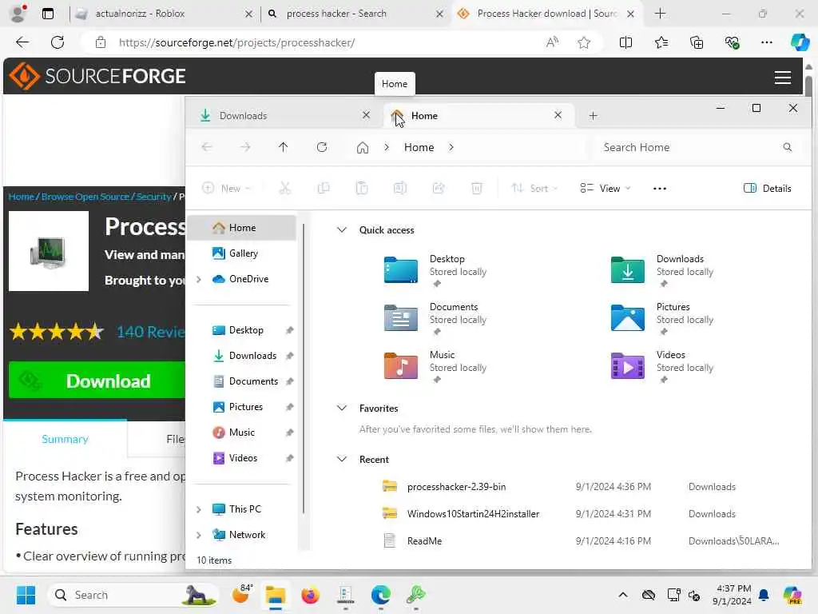Switch to process hacker - Search browser tab

click(x=355, y=14)
